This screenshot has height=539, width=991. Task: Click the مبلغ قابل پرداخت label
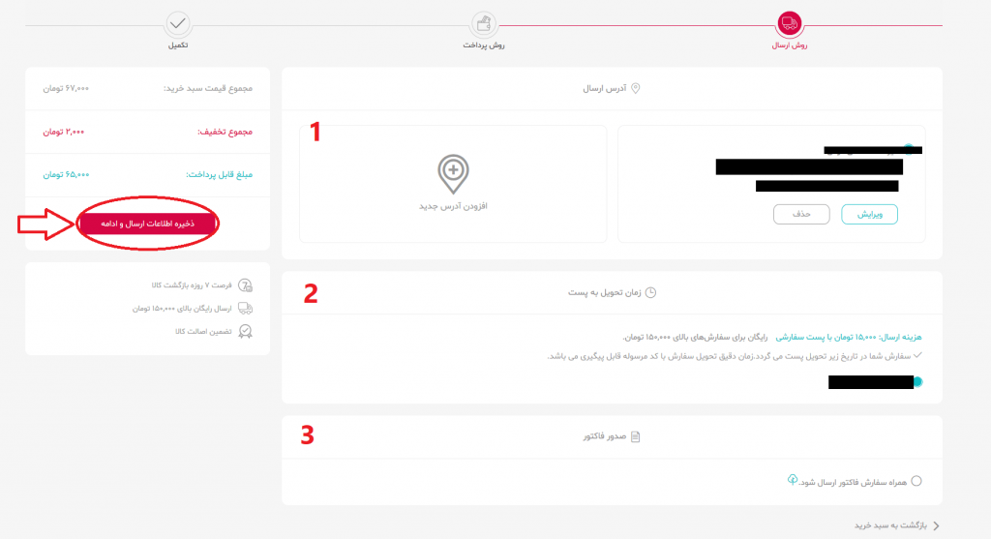(x=220, y=175)
